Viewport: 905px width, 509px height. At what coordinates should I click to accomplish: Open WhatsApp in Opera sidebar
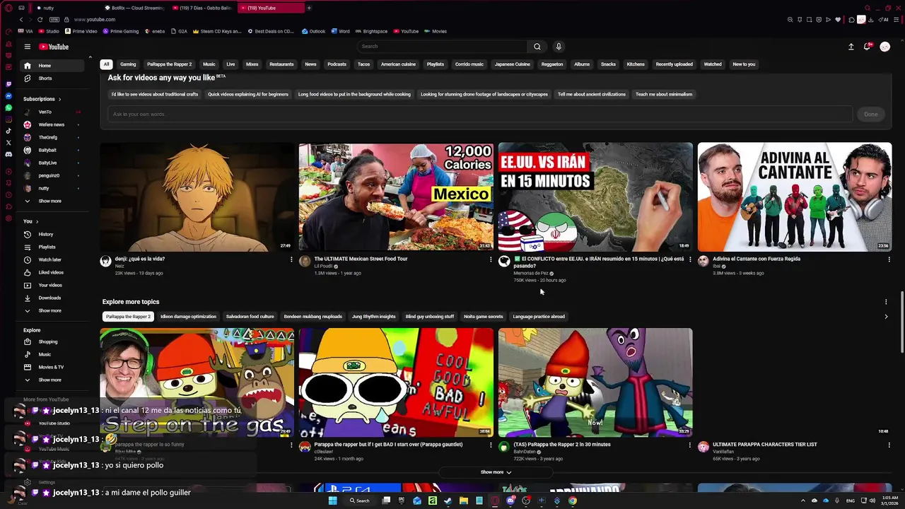coord(8,107)
